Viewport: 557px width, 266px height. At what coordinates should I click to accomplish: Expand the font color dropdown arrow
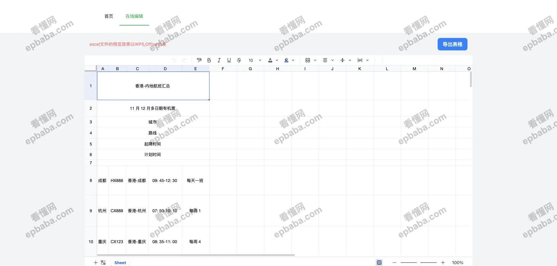pyautogui.click(x=277, y=60)
